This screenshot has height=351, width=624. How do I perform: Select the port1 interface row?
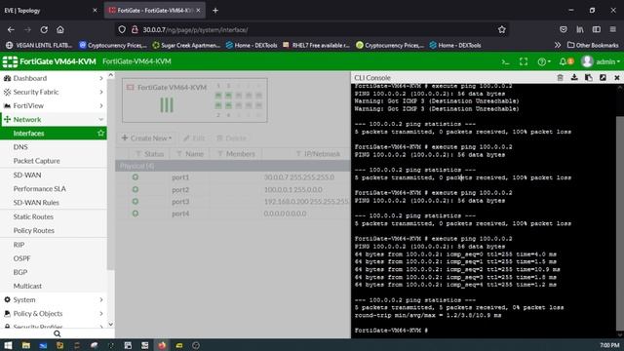tap(233, 177)
